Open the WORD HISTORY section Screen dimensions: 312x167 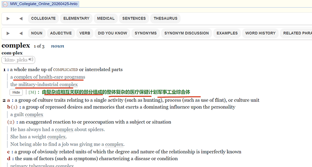click(260, 33)
